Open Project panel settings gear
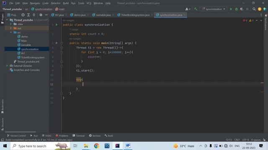Screen dimensions: 268x150 [41, 15]
